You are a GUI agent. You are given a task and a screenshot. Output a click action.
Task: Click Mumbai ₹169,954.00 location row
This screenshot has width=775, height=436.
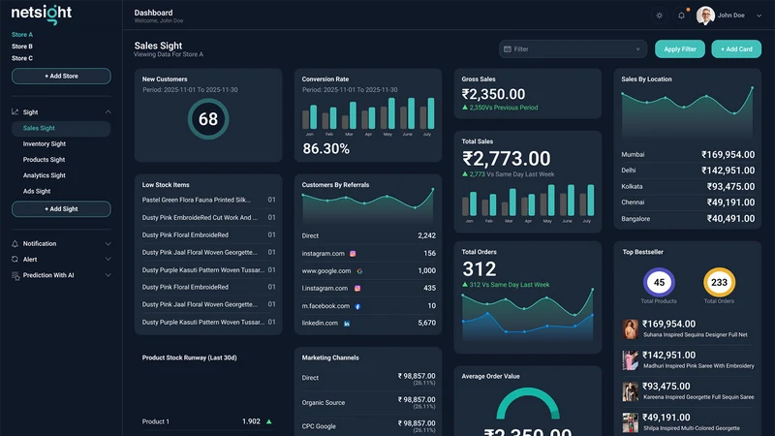pos(688,155)
